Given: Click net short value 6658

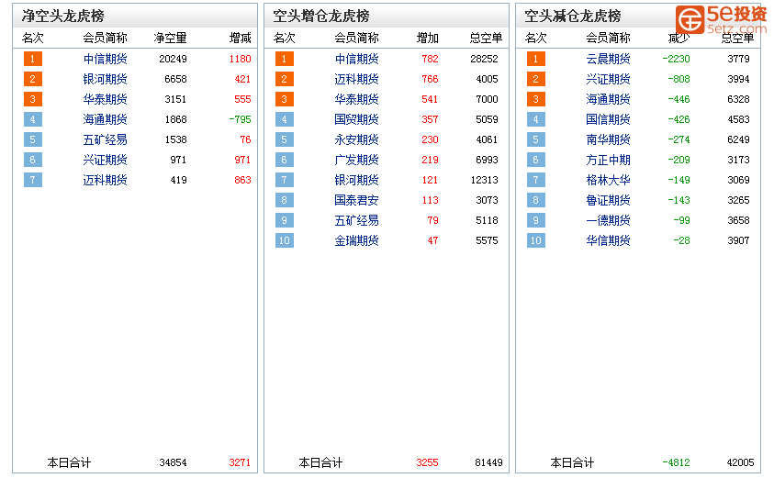Looking at the screenshot, I should pos(175,80).
